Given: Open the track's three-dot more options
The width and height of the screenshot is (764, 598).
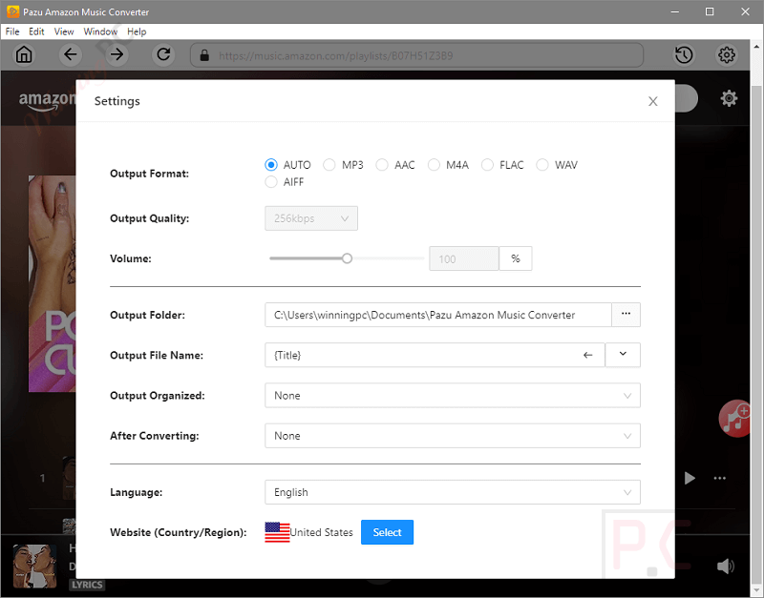Looking at the screenshot, I should coord(720,478).
